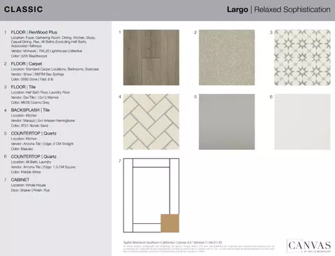
Task: Click the 'Vendor: Dal-Tile | 12x12 Memoir' line
Action: pyautogui.click(x=35, y=98)
